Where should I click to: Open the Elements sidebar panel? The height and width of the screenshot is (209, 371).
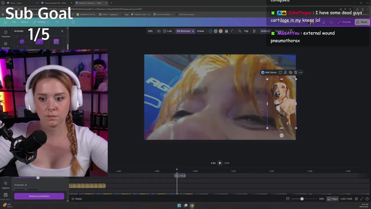[x=6, y=45]
